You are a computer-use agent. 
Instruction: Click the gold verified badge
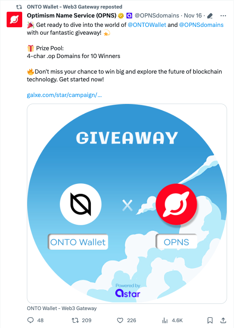coord(121,16)
